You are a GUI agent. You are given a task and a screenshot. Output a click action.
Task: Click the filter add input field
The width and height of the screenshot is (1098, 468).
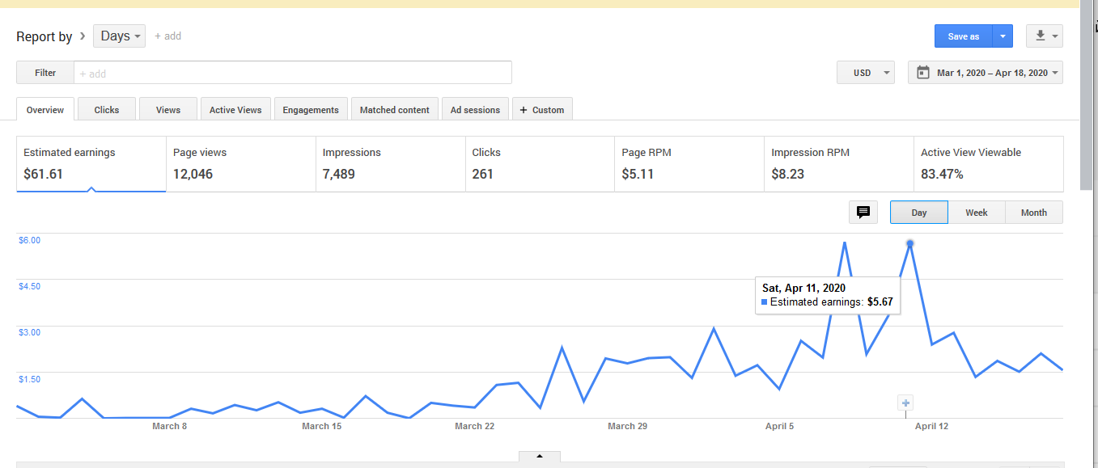click(293, 73)
